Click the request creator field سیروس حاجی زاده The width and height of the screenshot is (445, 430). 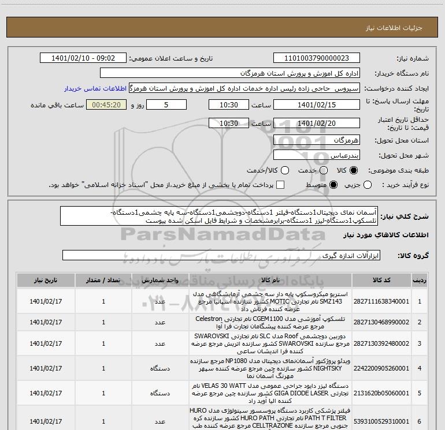click(x=244, y=88)
